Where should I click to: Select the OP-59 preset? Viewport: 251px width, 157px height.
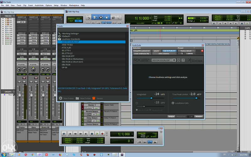coord(91,68)
